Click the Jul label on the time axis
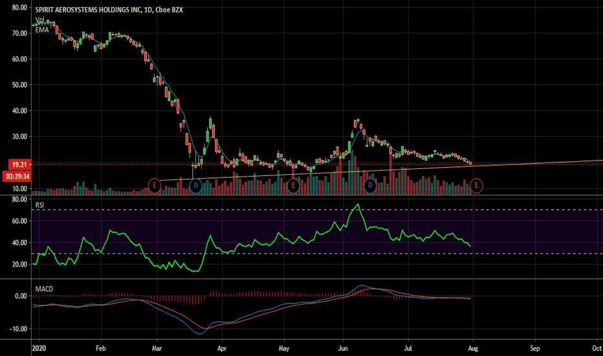The width and height of the screenshot is (603, 356). [x=408, y=348]
